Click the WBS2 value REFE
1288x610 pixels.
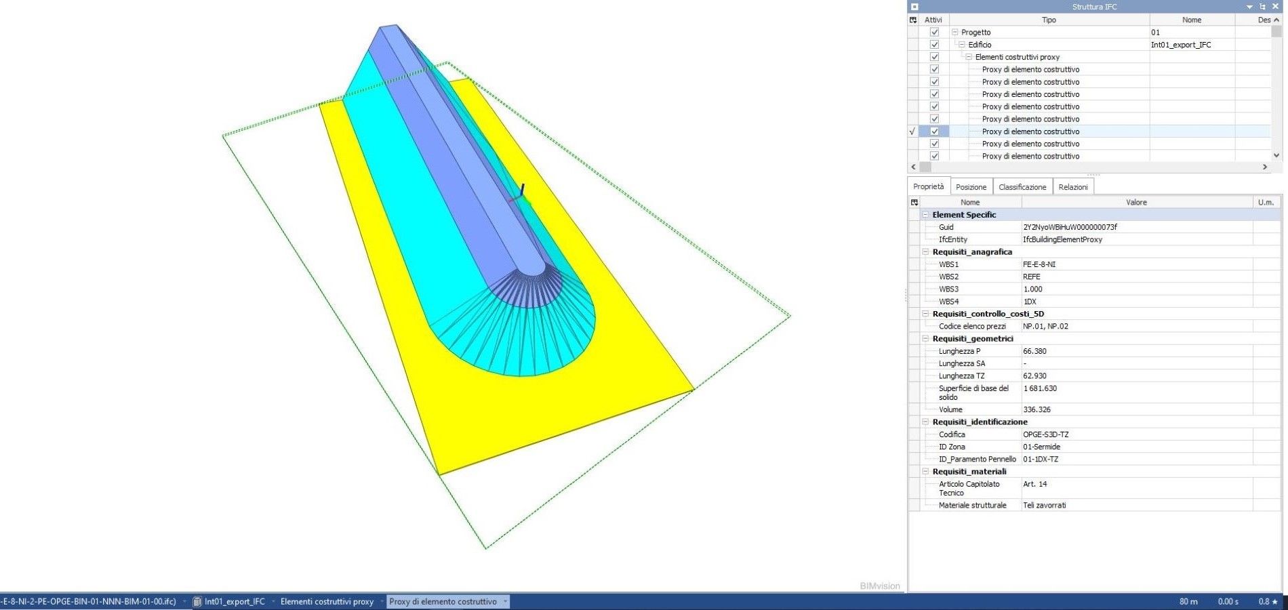pyautogui.click(x=1031, y=277)
